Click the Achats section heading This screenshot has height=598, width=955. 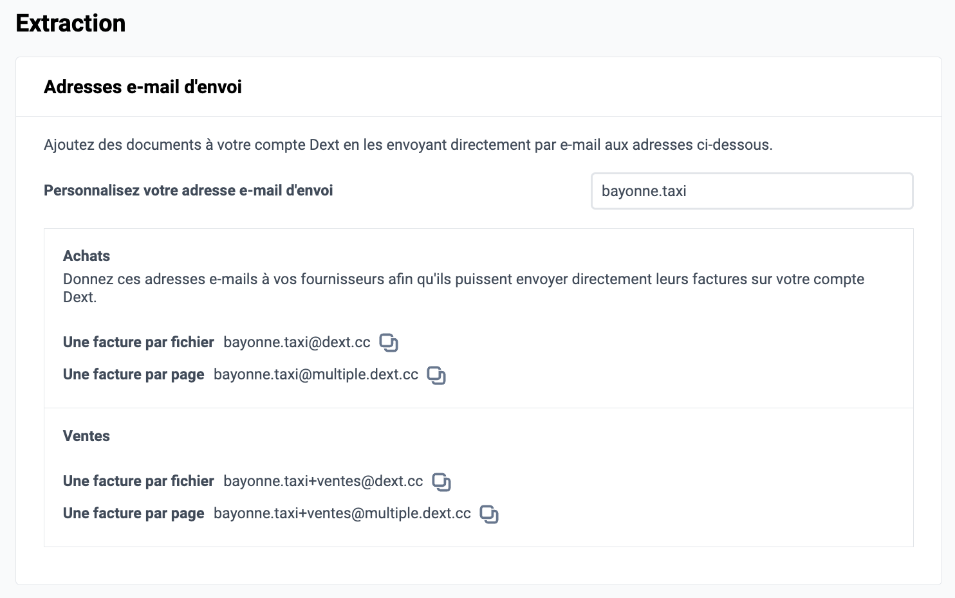[86, 256]
